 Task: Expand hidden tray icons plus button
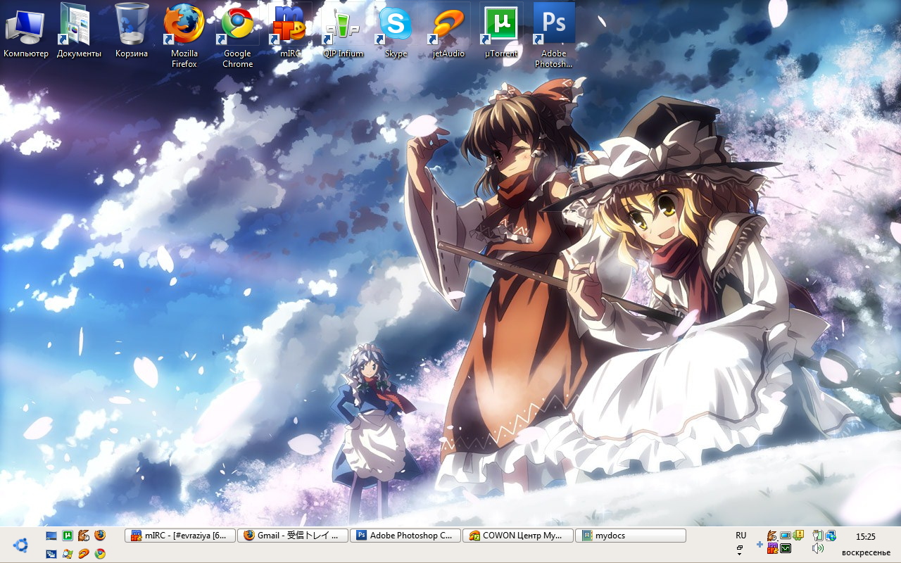(760, 545)
